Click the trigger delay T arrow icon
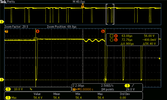The image size is (167, 100). point(76,89)
